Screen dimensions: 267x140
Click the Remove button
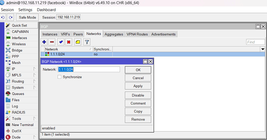click(138, 119)
